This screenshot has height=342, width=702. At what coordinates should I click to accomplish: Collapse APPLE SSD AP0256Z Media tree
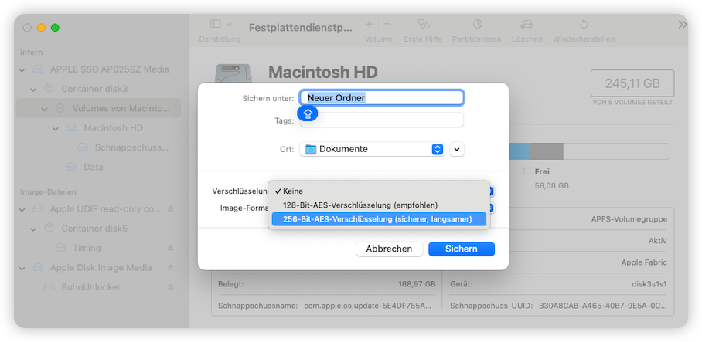point(22,69)
